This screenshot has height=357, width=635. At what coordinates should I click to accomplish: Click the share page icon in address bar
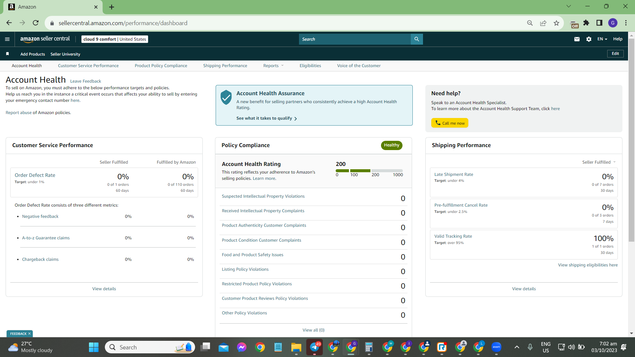tap(543, 23)
